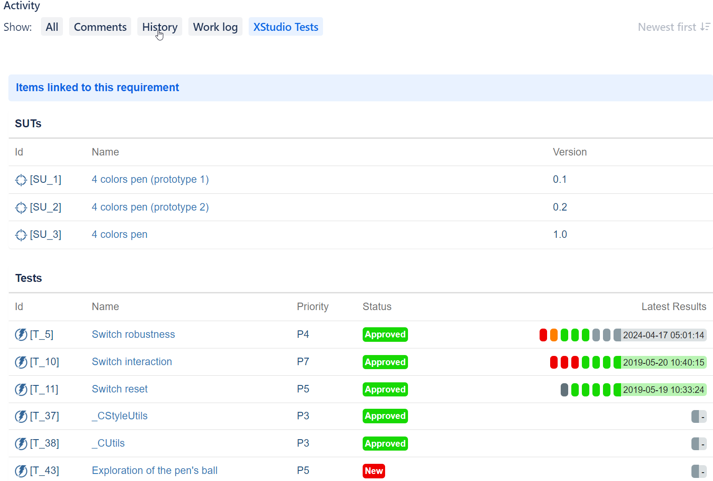The height and width of the screenshot is (481, 713).
Task: Click the empty result indicator for _CStyleUtils
Action: tap(699, 416)
